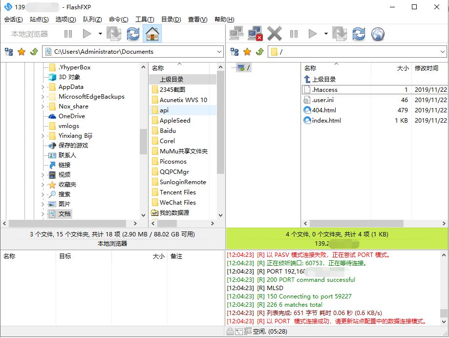Open the 目录(D) menu
Screen dimensions: 449x338
[171, 20]
